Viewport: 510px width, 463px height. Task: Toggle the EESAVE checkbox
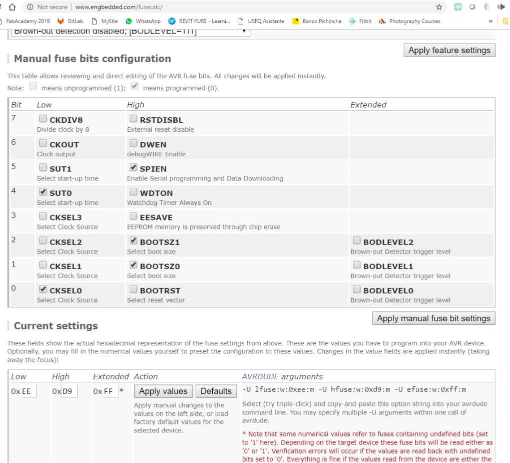133,216
